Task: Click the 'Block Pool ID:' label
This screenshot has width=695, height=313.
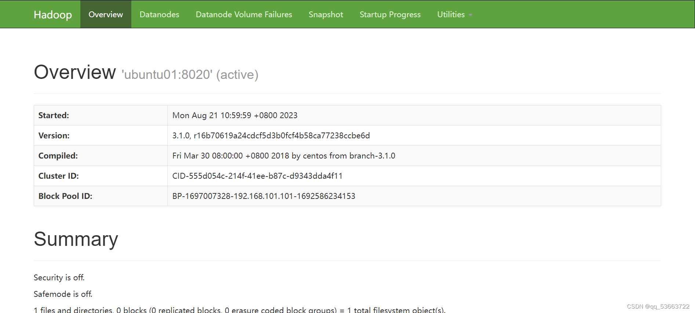Action: coord(65,196)
